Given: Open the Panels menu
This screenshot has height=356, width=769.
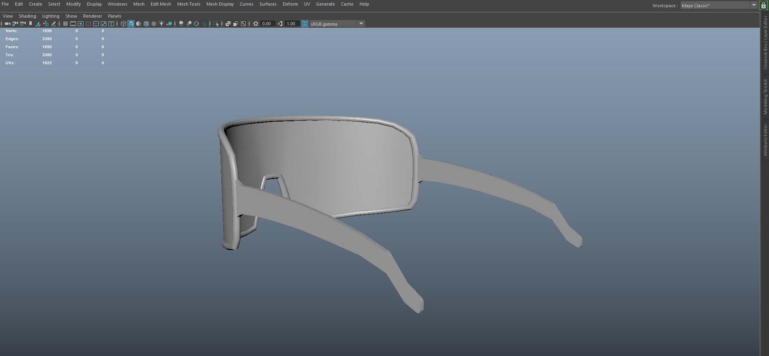Looking at the screenshot, I should pos(114,16).
